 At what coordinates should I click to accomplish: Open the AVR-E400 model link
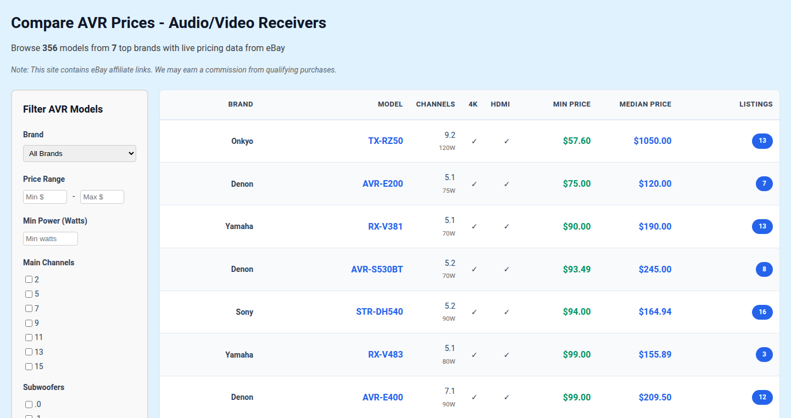(383, 398)
